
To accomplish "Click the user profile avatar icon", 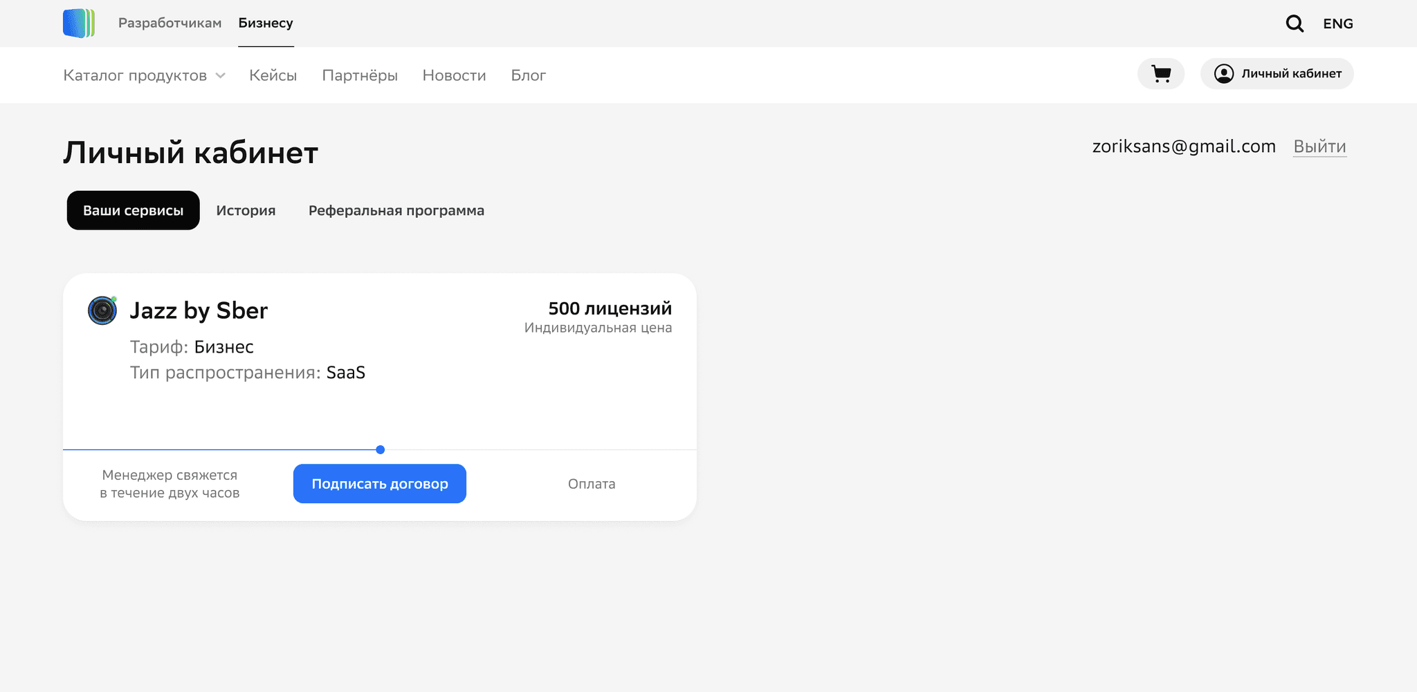I will (1223, 74).
